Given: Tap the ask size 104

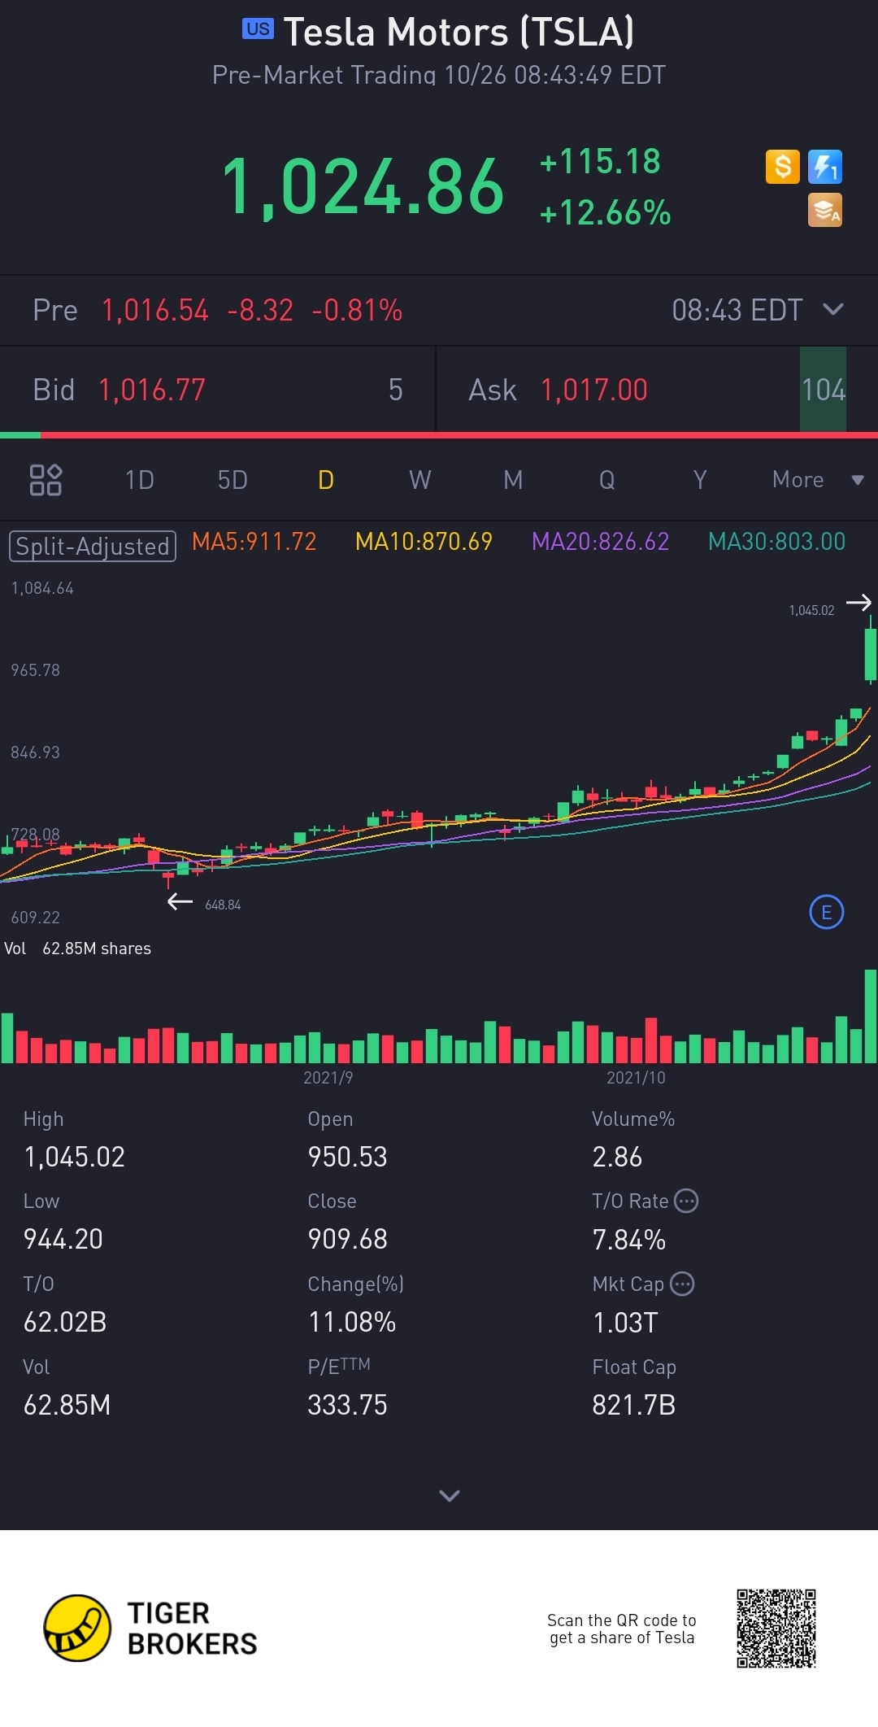Looking at the screenshot, I should [x=824, y=390].
